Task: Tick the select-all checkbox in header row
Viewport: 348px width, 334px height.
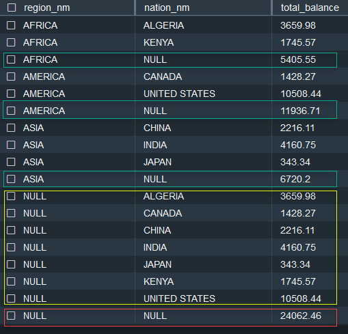Action: tap(12, 8)
